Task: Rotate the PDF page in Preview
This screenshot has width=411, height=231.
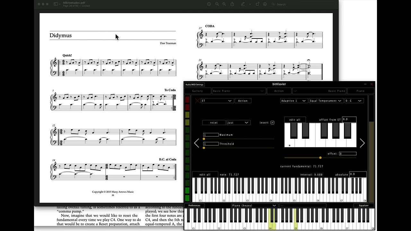Action: click(x=258, y=4)
